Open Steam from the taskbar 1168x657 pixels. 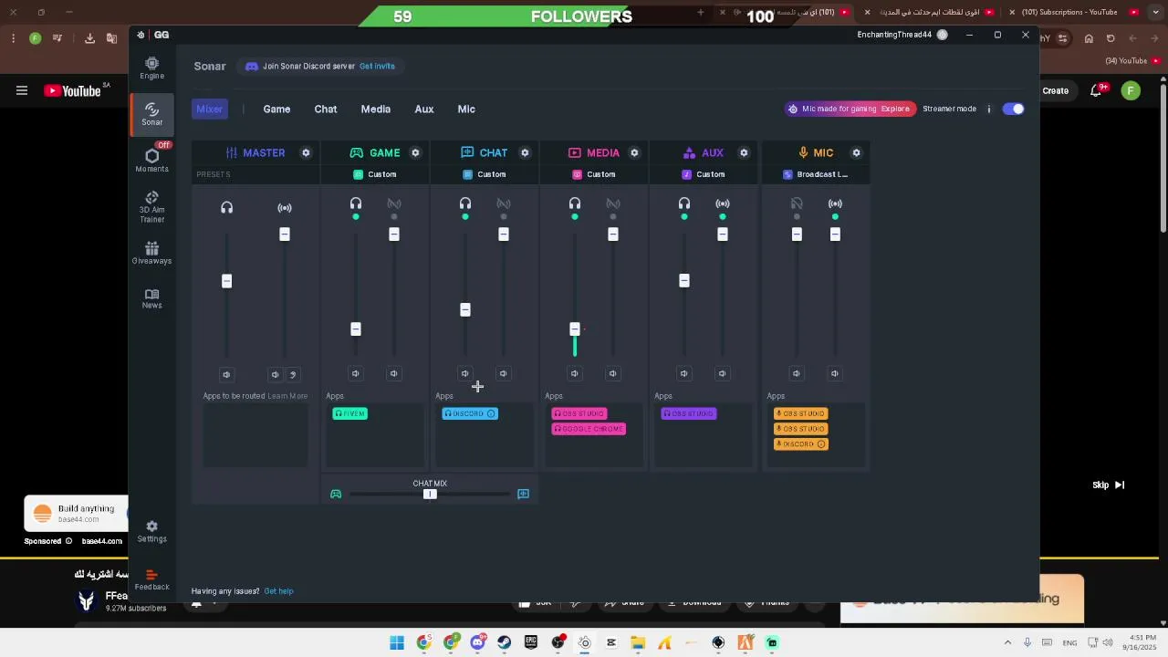(504, 642)
